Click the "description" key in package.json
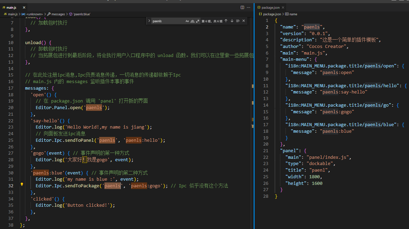This screenshot has width=409, height=229. coord(297,40)
